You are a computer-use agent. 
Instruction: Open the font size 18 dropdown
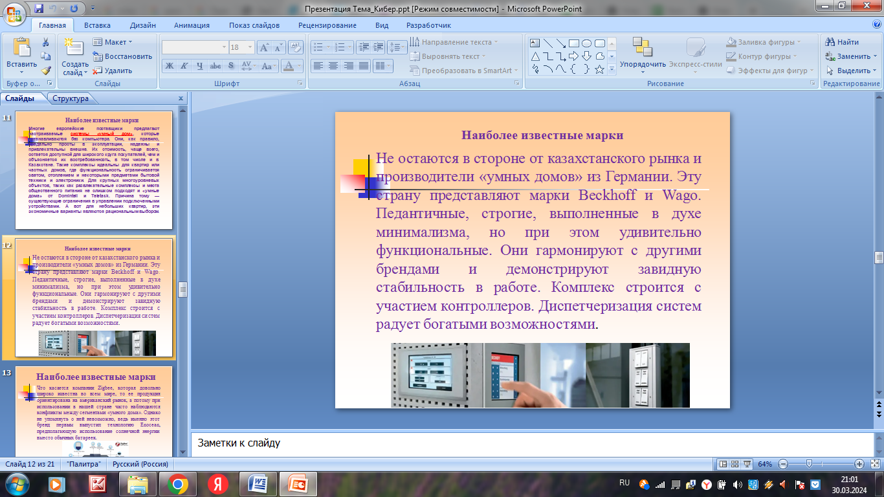coord(251,47)
